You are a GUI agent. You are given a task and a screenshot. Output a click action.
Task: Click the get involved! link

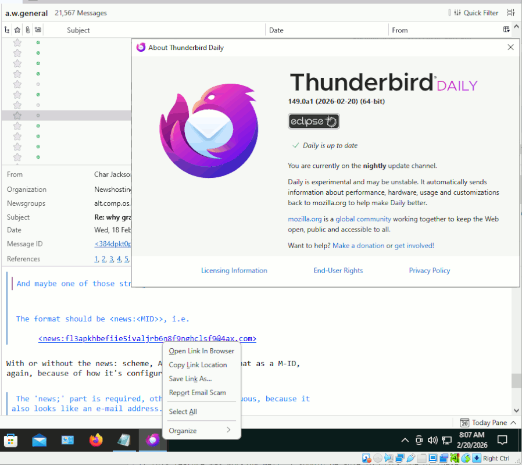tap(414, 246)
